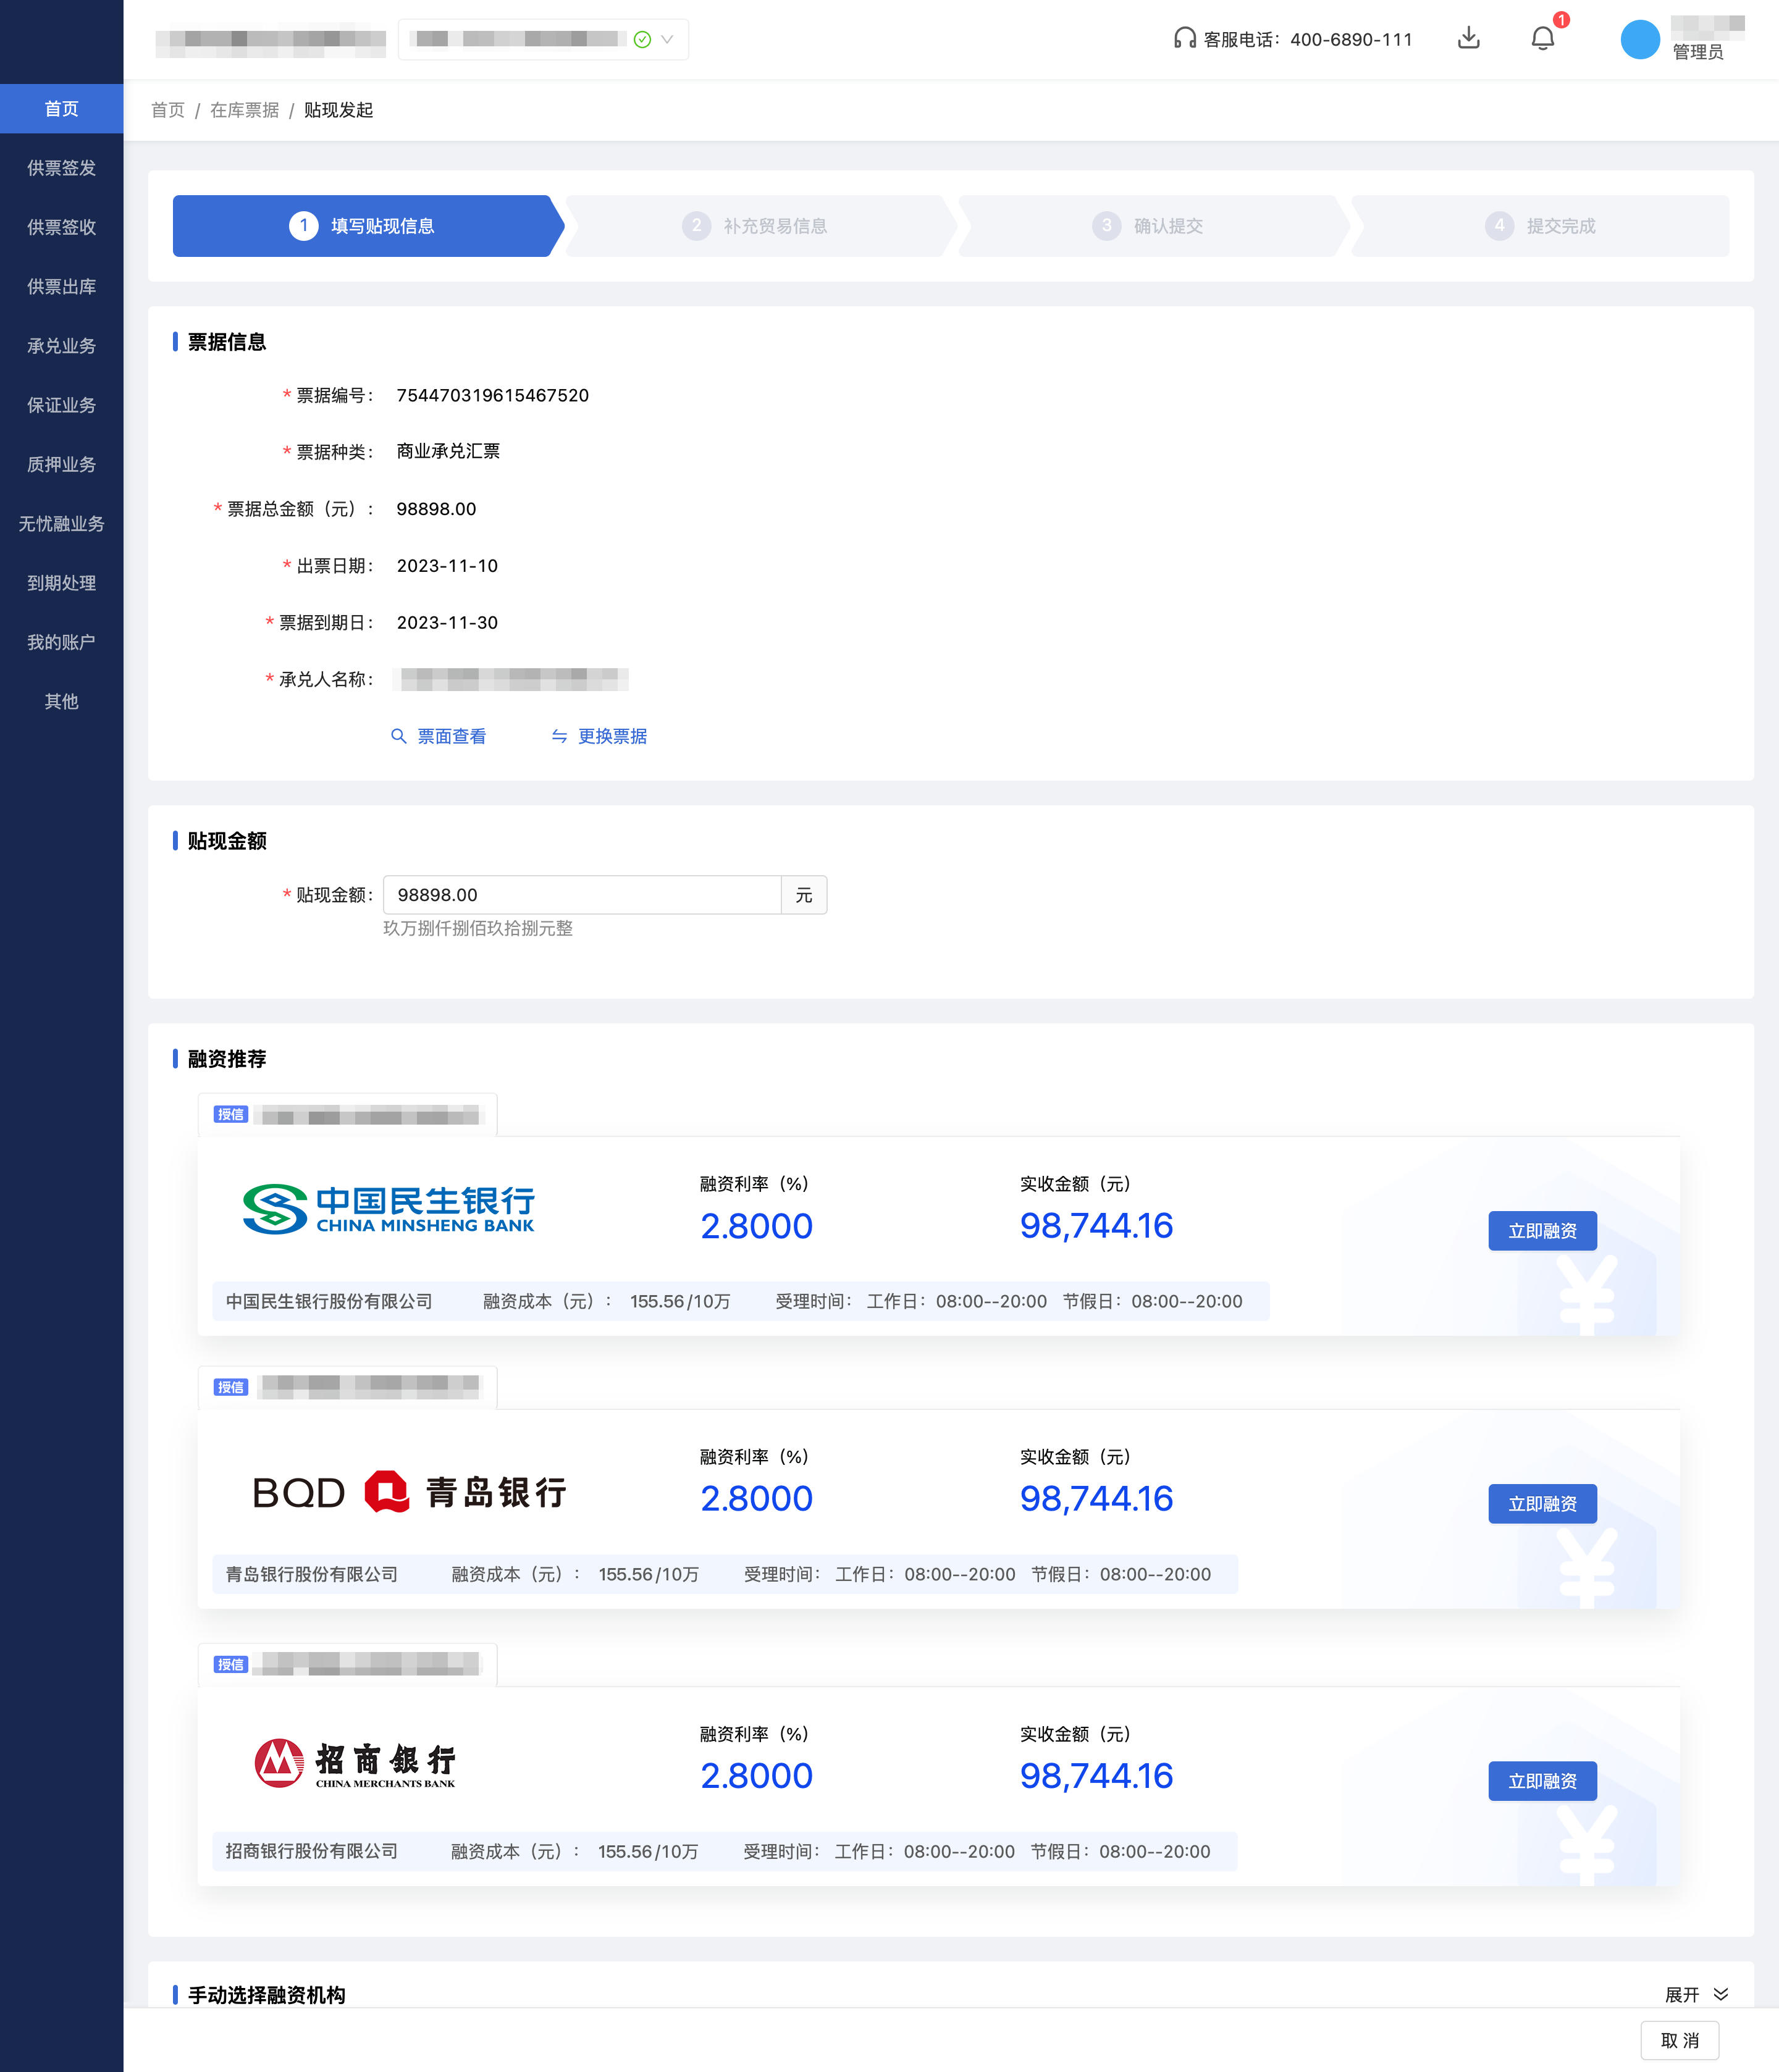
Task: Click due date 2023-11-30
Action: (447, 623)
